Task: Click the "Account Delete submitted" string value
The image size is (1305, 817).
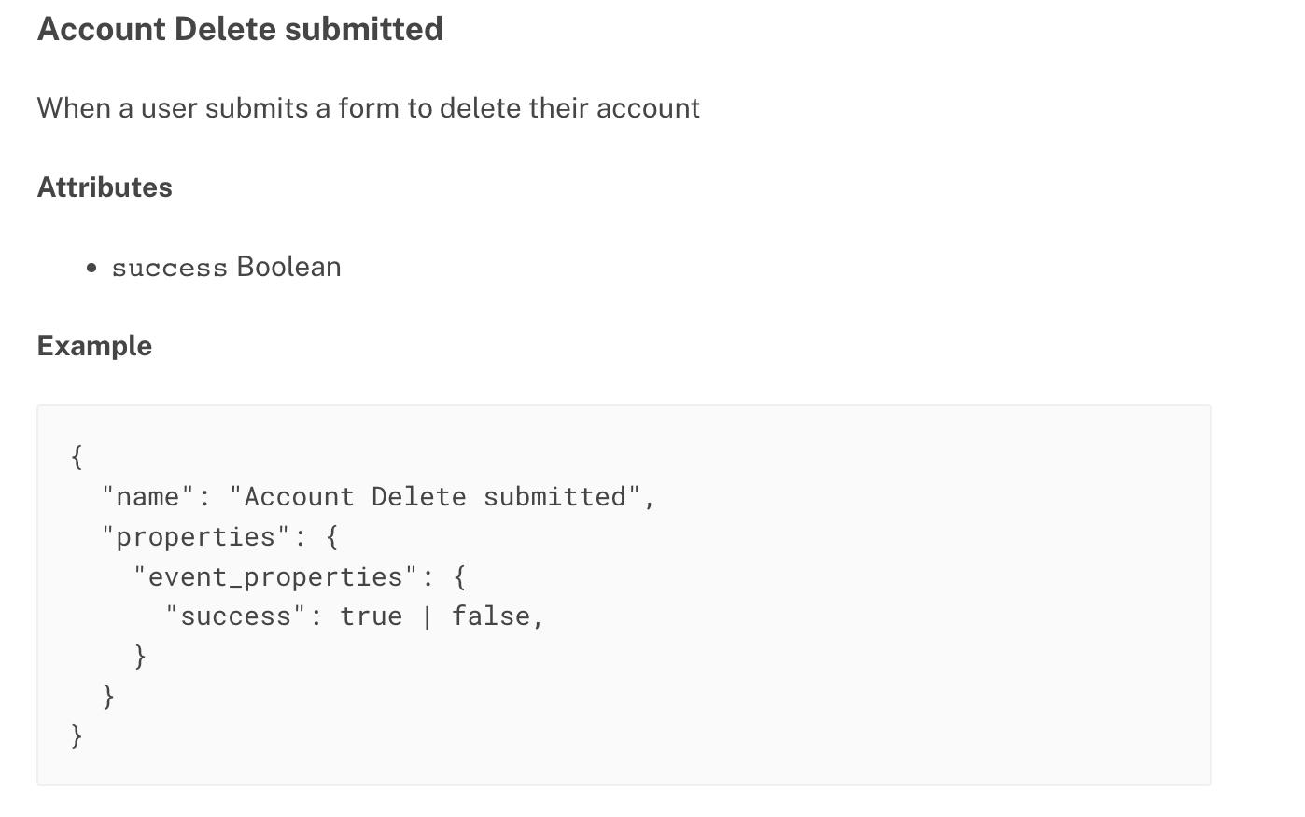Action: [435, 497]
